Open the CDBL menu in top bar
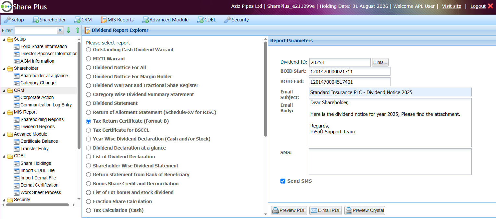The image size is (496, 219). pos(206,20)
